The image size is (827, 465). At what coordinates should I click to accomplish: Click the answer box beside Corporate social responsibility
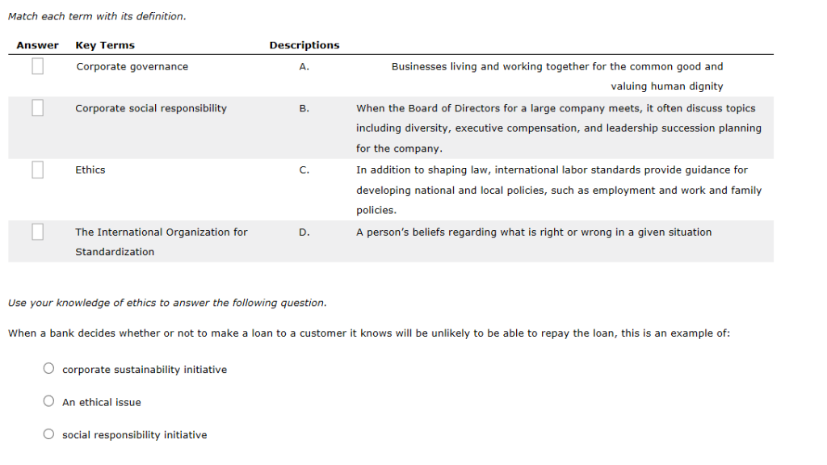tap(36, 107)
